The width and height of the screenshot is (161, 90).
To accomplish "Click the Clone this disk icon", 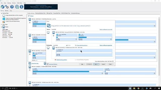I will 30,63.
